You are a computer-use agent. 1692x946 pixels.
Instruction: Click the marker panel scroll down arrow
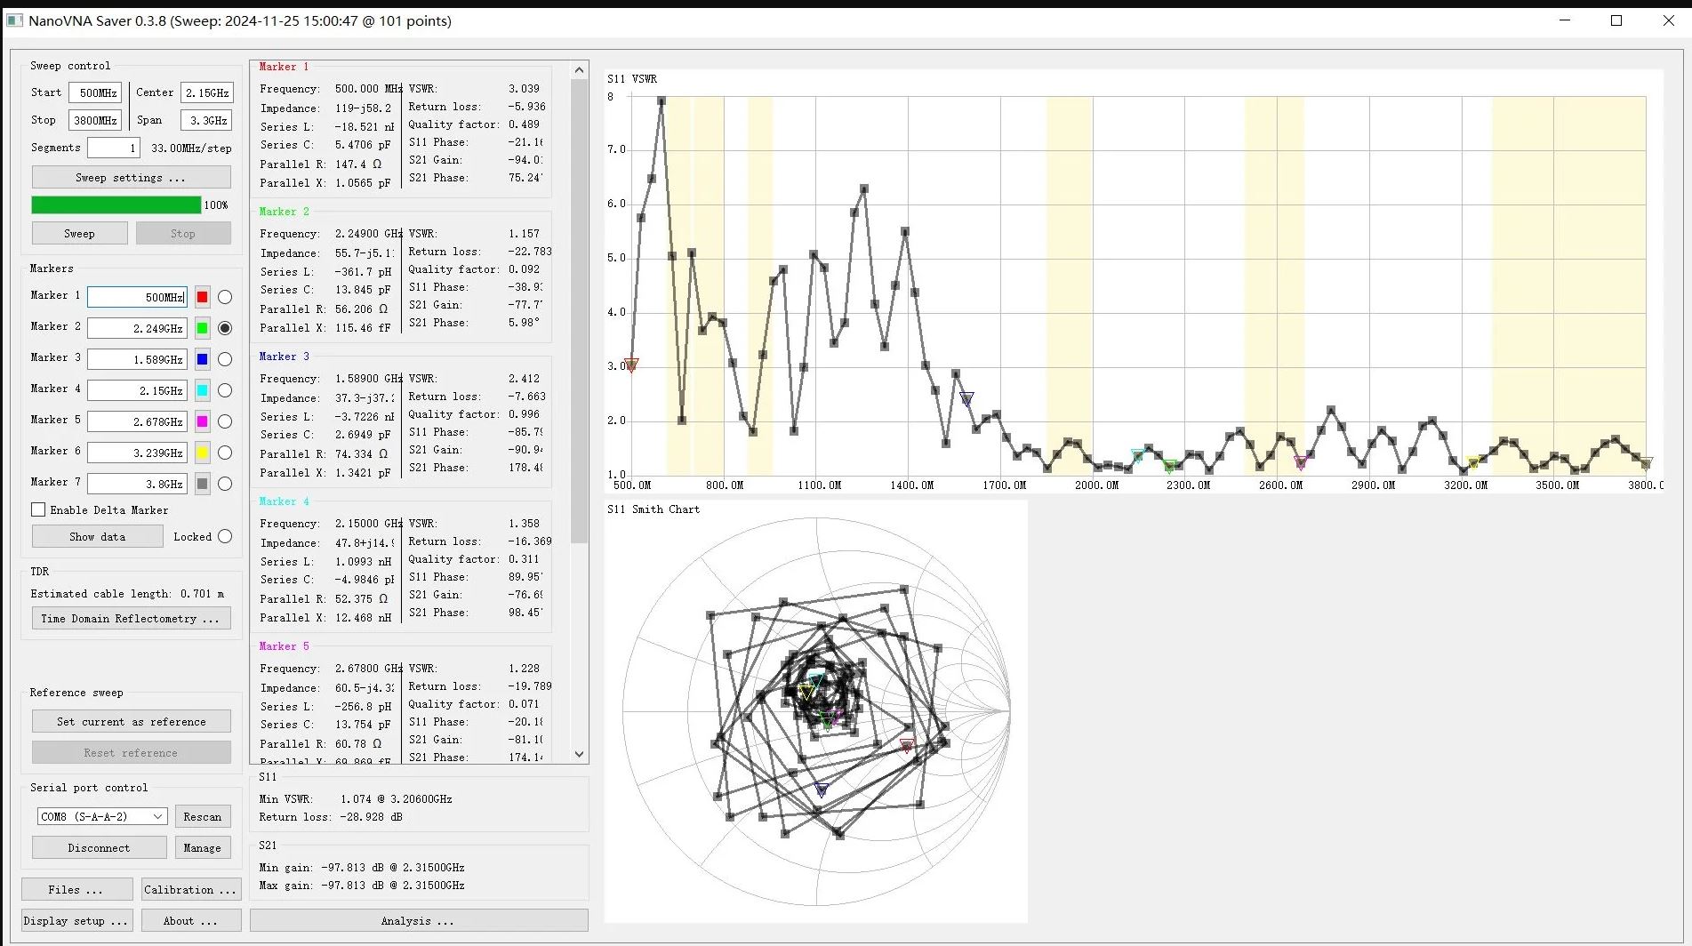tap(580, 754)
